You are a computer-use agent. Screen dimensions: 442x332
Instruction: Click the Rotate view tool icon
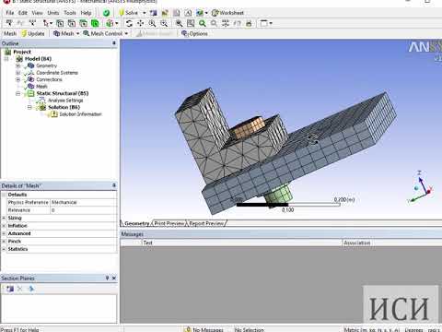pos(129,23)
